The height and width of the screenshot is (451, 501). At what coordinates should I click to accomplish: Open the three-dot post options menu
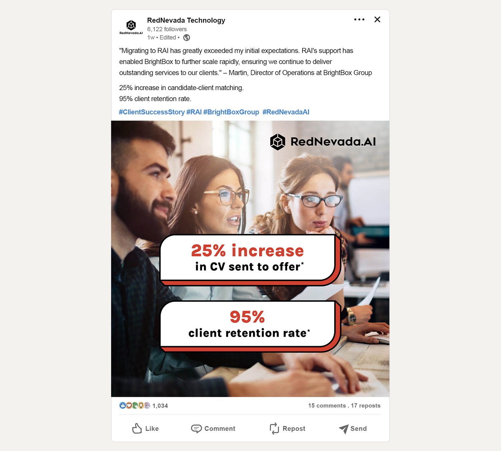coord(359,19)
